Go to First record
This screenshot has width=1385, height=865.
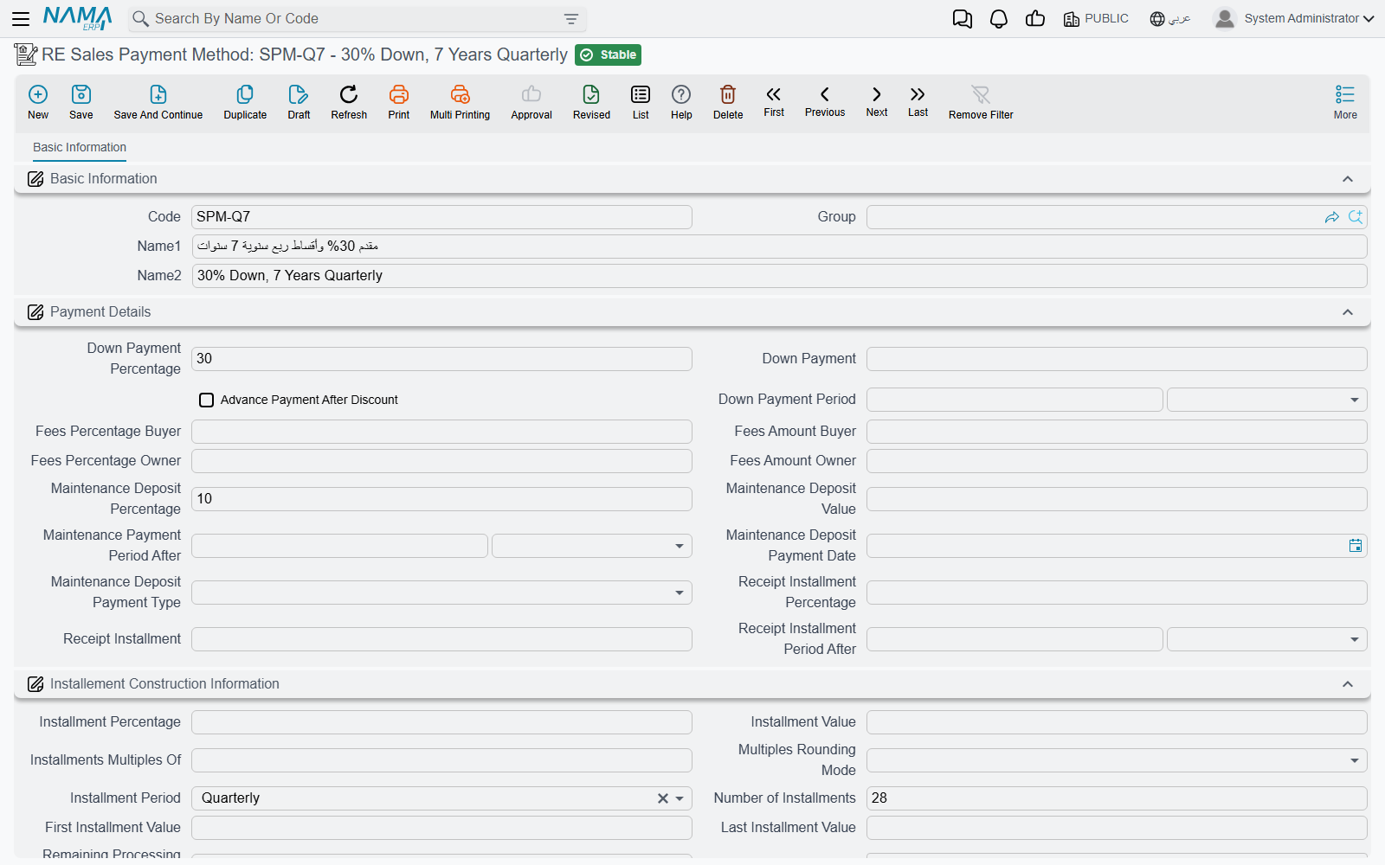tap(774, 101)
